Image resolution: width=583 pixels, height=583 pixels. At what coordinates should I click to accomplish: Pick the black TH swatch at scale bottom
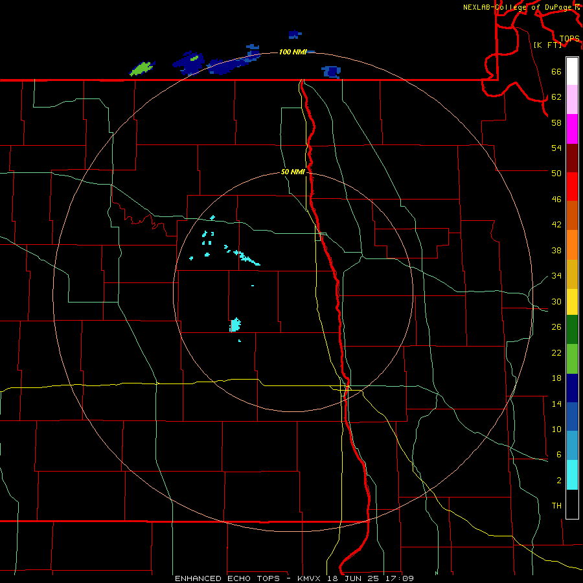point(572,504)
